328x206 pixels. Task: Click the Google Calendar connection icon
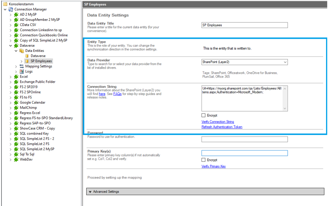pos(16,103)
